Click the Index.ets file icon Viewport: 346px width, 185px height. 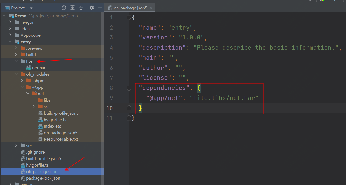point(40,126)
